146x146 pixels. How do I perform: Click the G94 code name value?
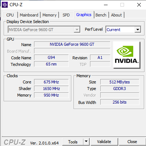tap(51, 57)
